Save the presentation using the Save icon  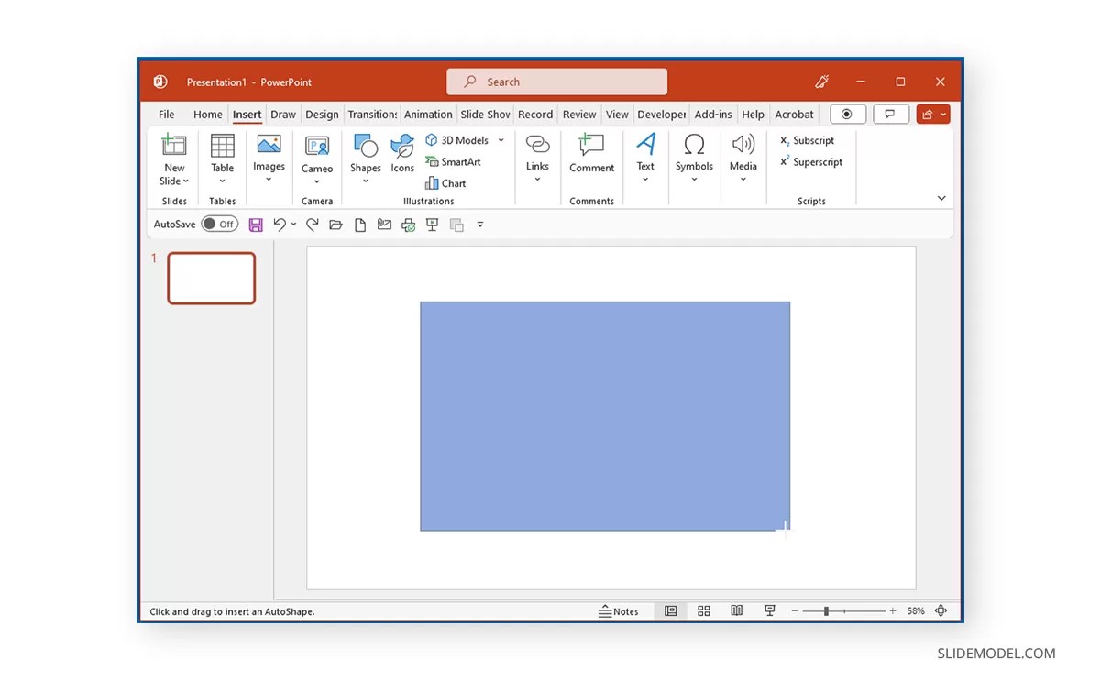tap(256, 224)
